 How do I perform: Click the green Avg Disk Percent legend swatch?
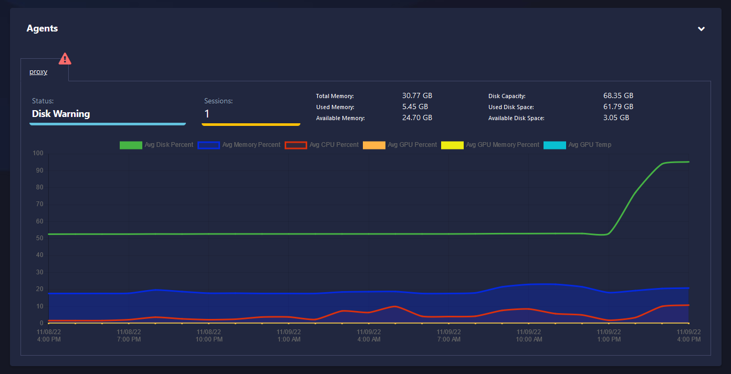point(131,145)
